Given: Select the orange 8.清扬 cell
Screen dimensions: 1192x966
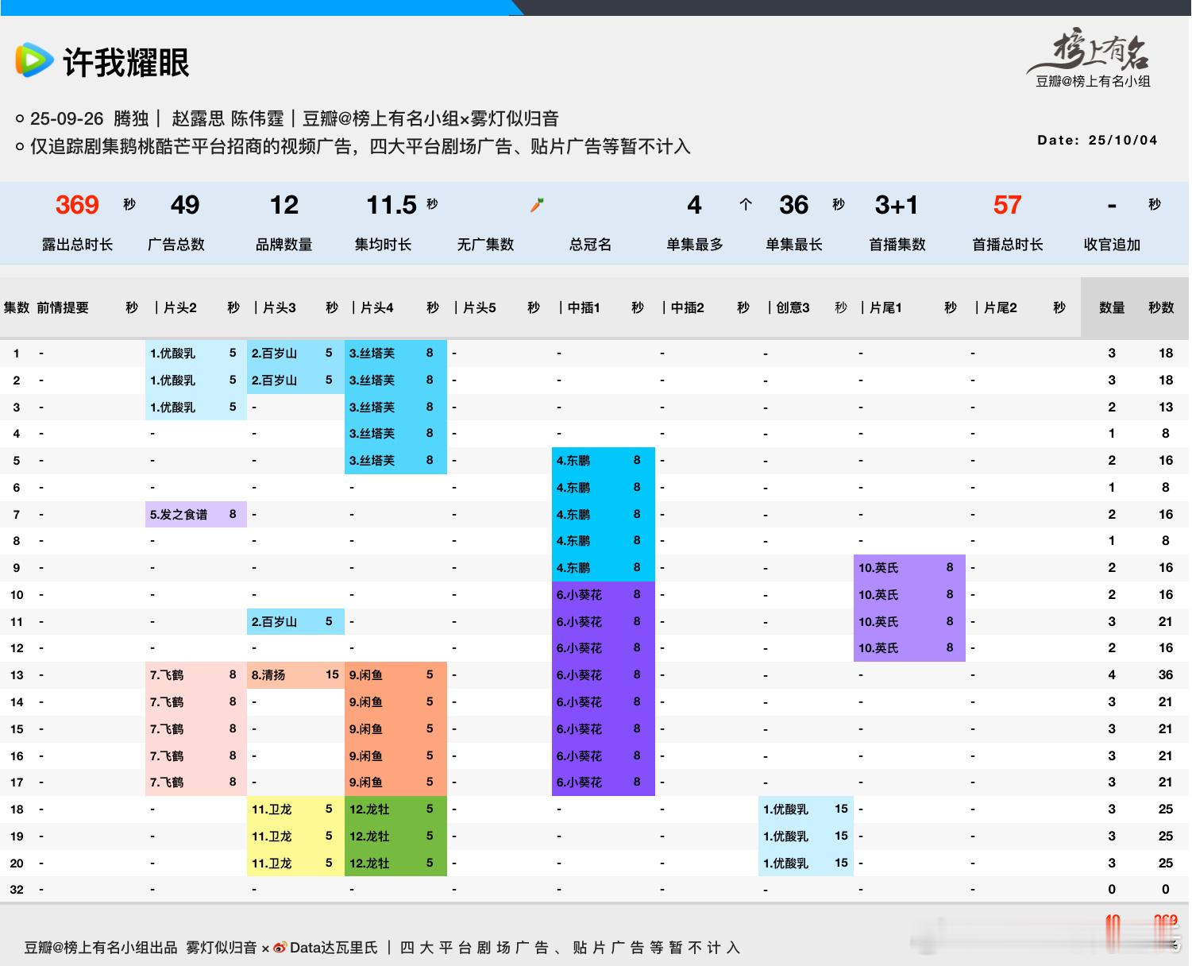Looking at the screenshot, I should [x=268, y=675].
